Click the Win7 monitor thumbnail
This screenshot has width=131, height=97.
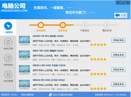24,55
